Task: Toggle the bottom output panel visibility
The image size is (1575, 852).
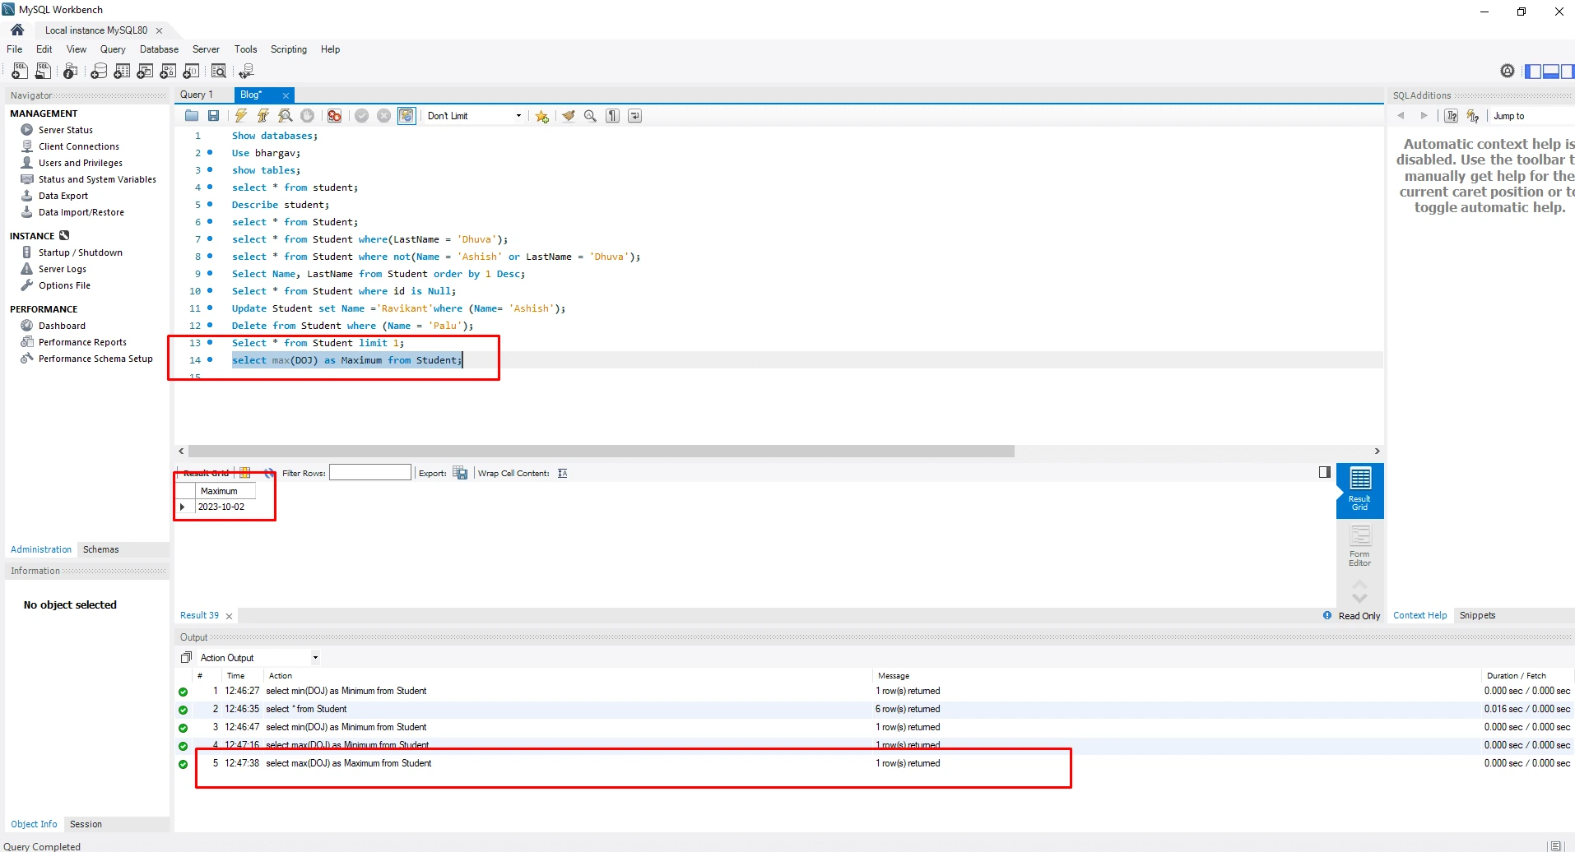Action: (1550, 72)
